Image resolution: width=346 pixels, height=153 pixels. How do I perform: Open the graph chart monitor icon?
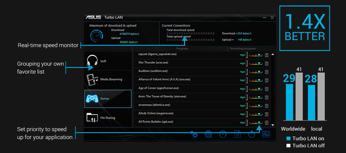(x=266, y=134)
